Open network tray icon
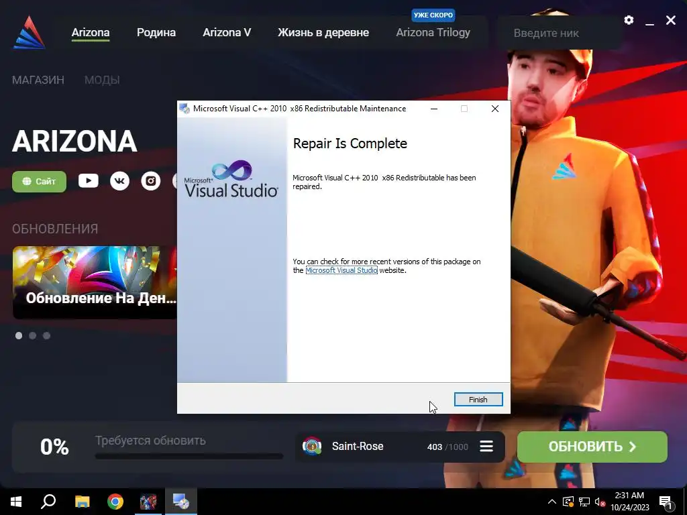The height and width of the screenshot is (515, 687). tap(584, 502)
